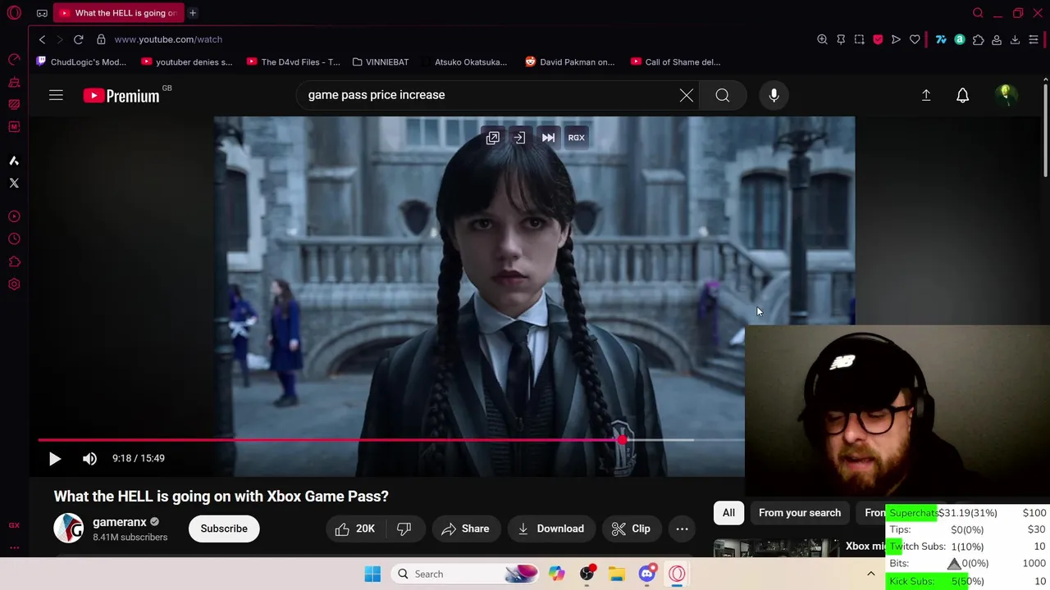Go back to the previous page
This screenshot has height=590, width=1050.
[x=42, y=39]
